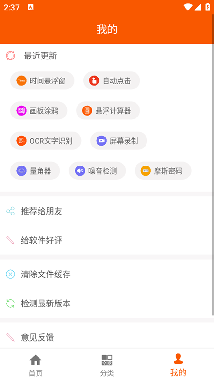This screenshot has width=214, height=381.
Task: Launch the 自动点击 red icon
Action: click(x=94, y=80)
